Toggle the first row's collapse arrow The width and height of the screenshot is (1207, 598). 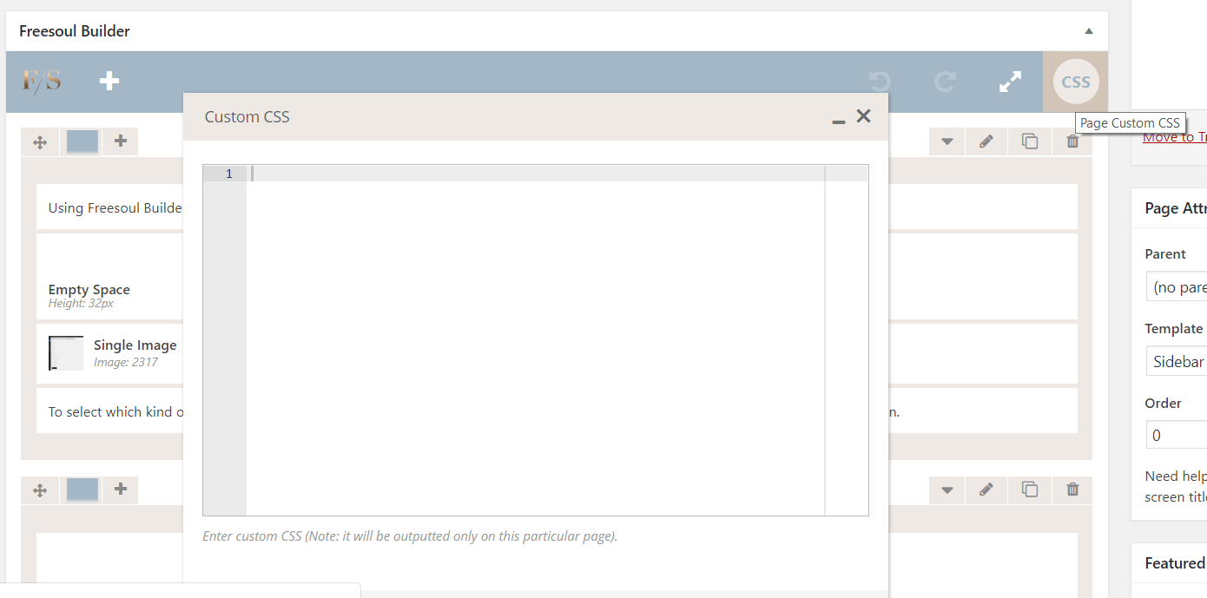pos(947,141)
